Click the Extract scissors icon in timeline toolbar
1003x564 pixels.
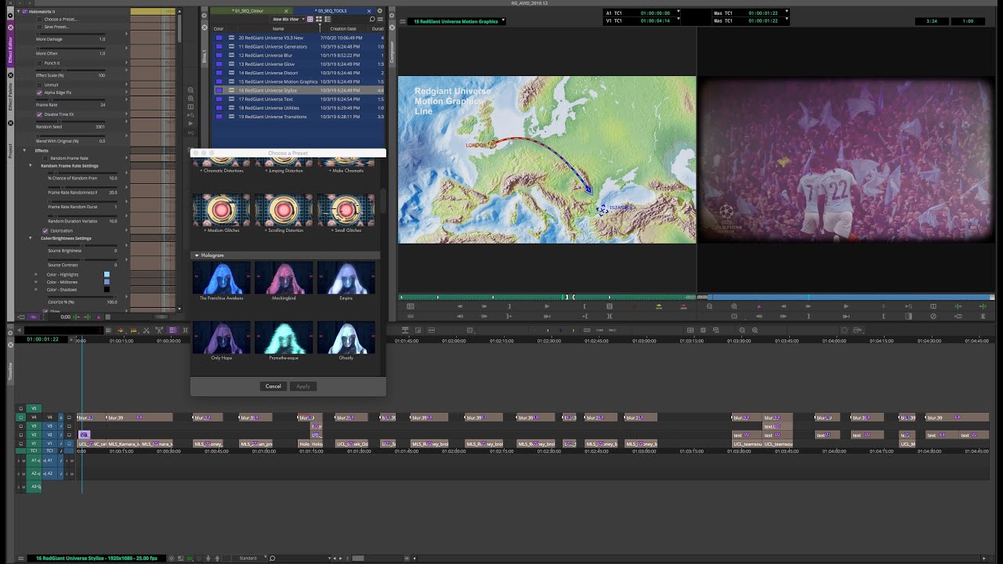[x=147, y=330]
